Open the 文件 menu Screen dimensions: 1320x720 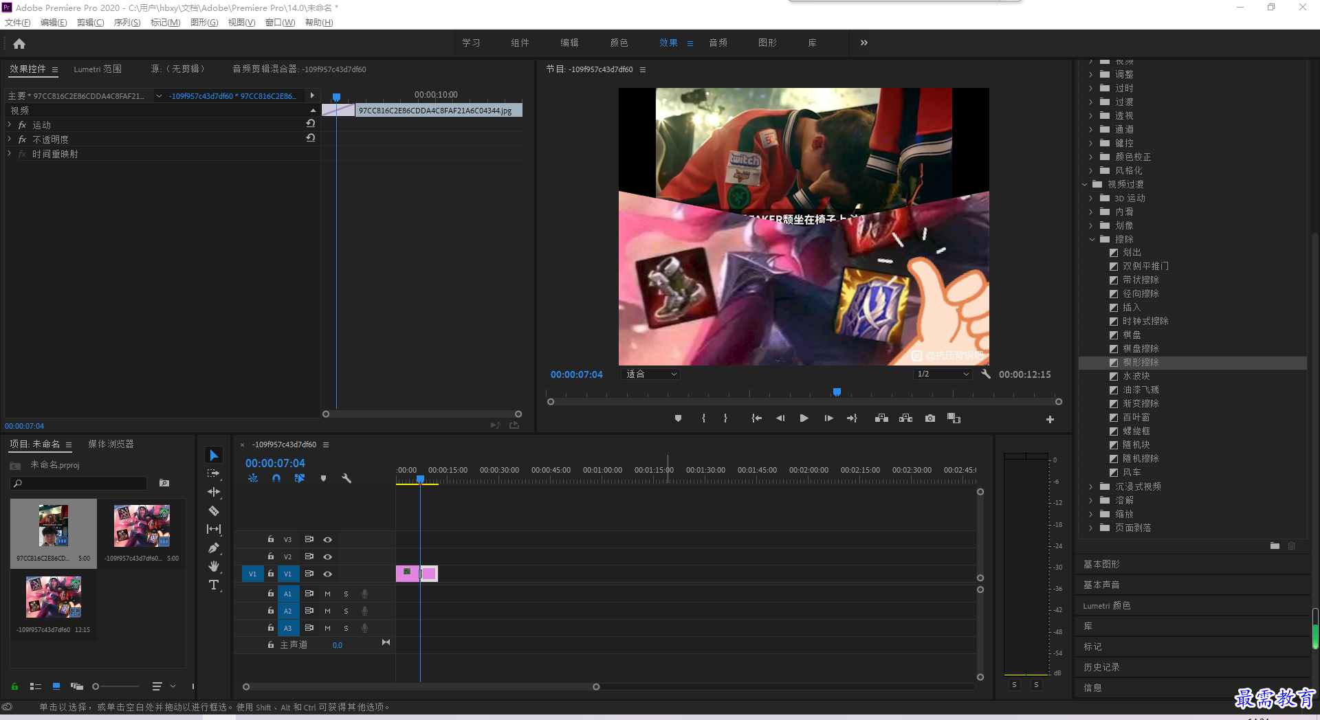click(x=18, y=23)
